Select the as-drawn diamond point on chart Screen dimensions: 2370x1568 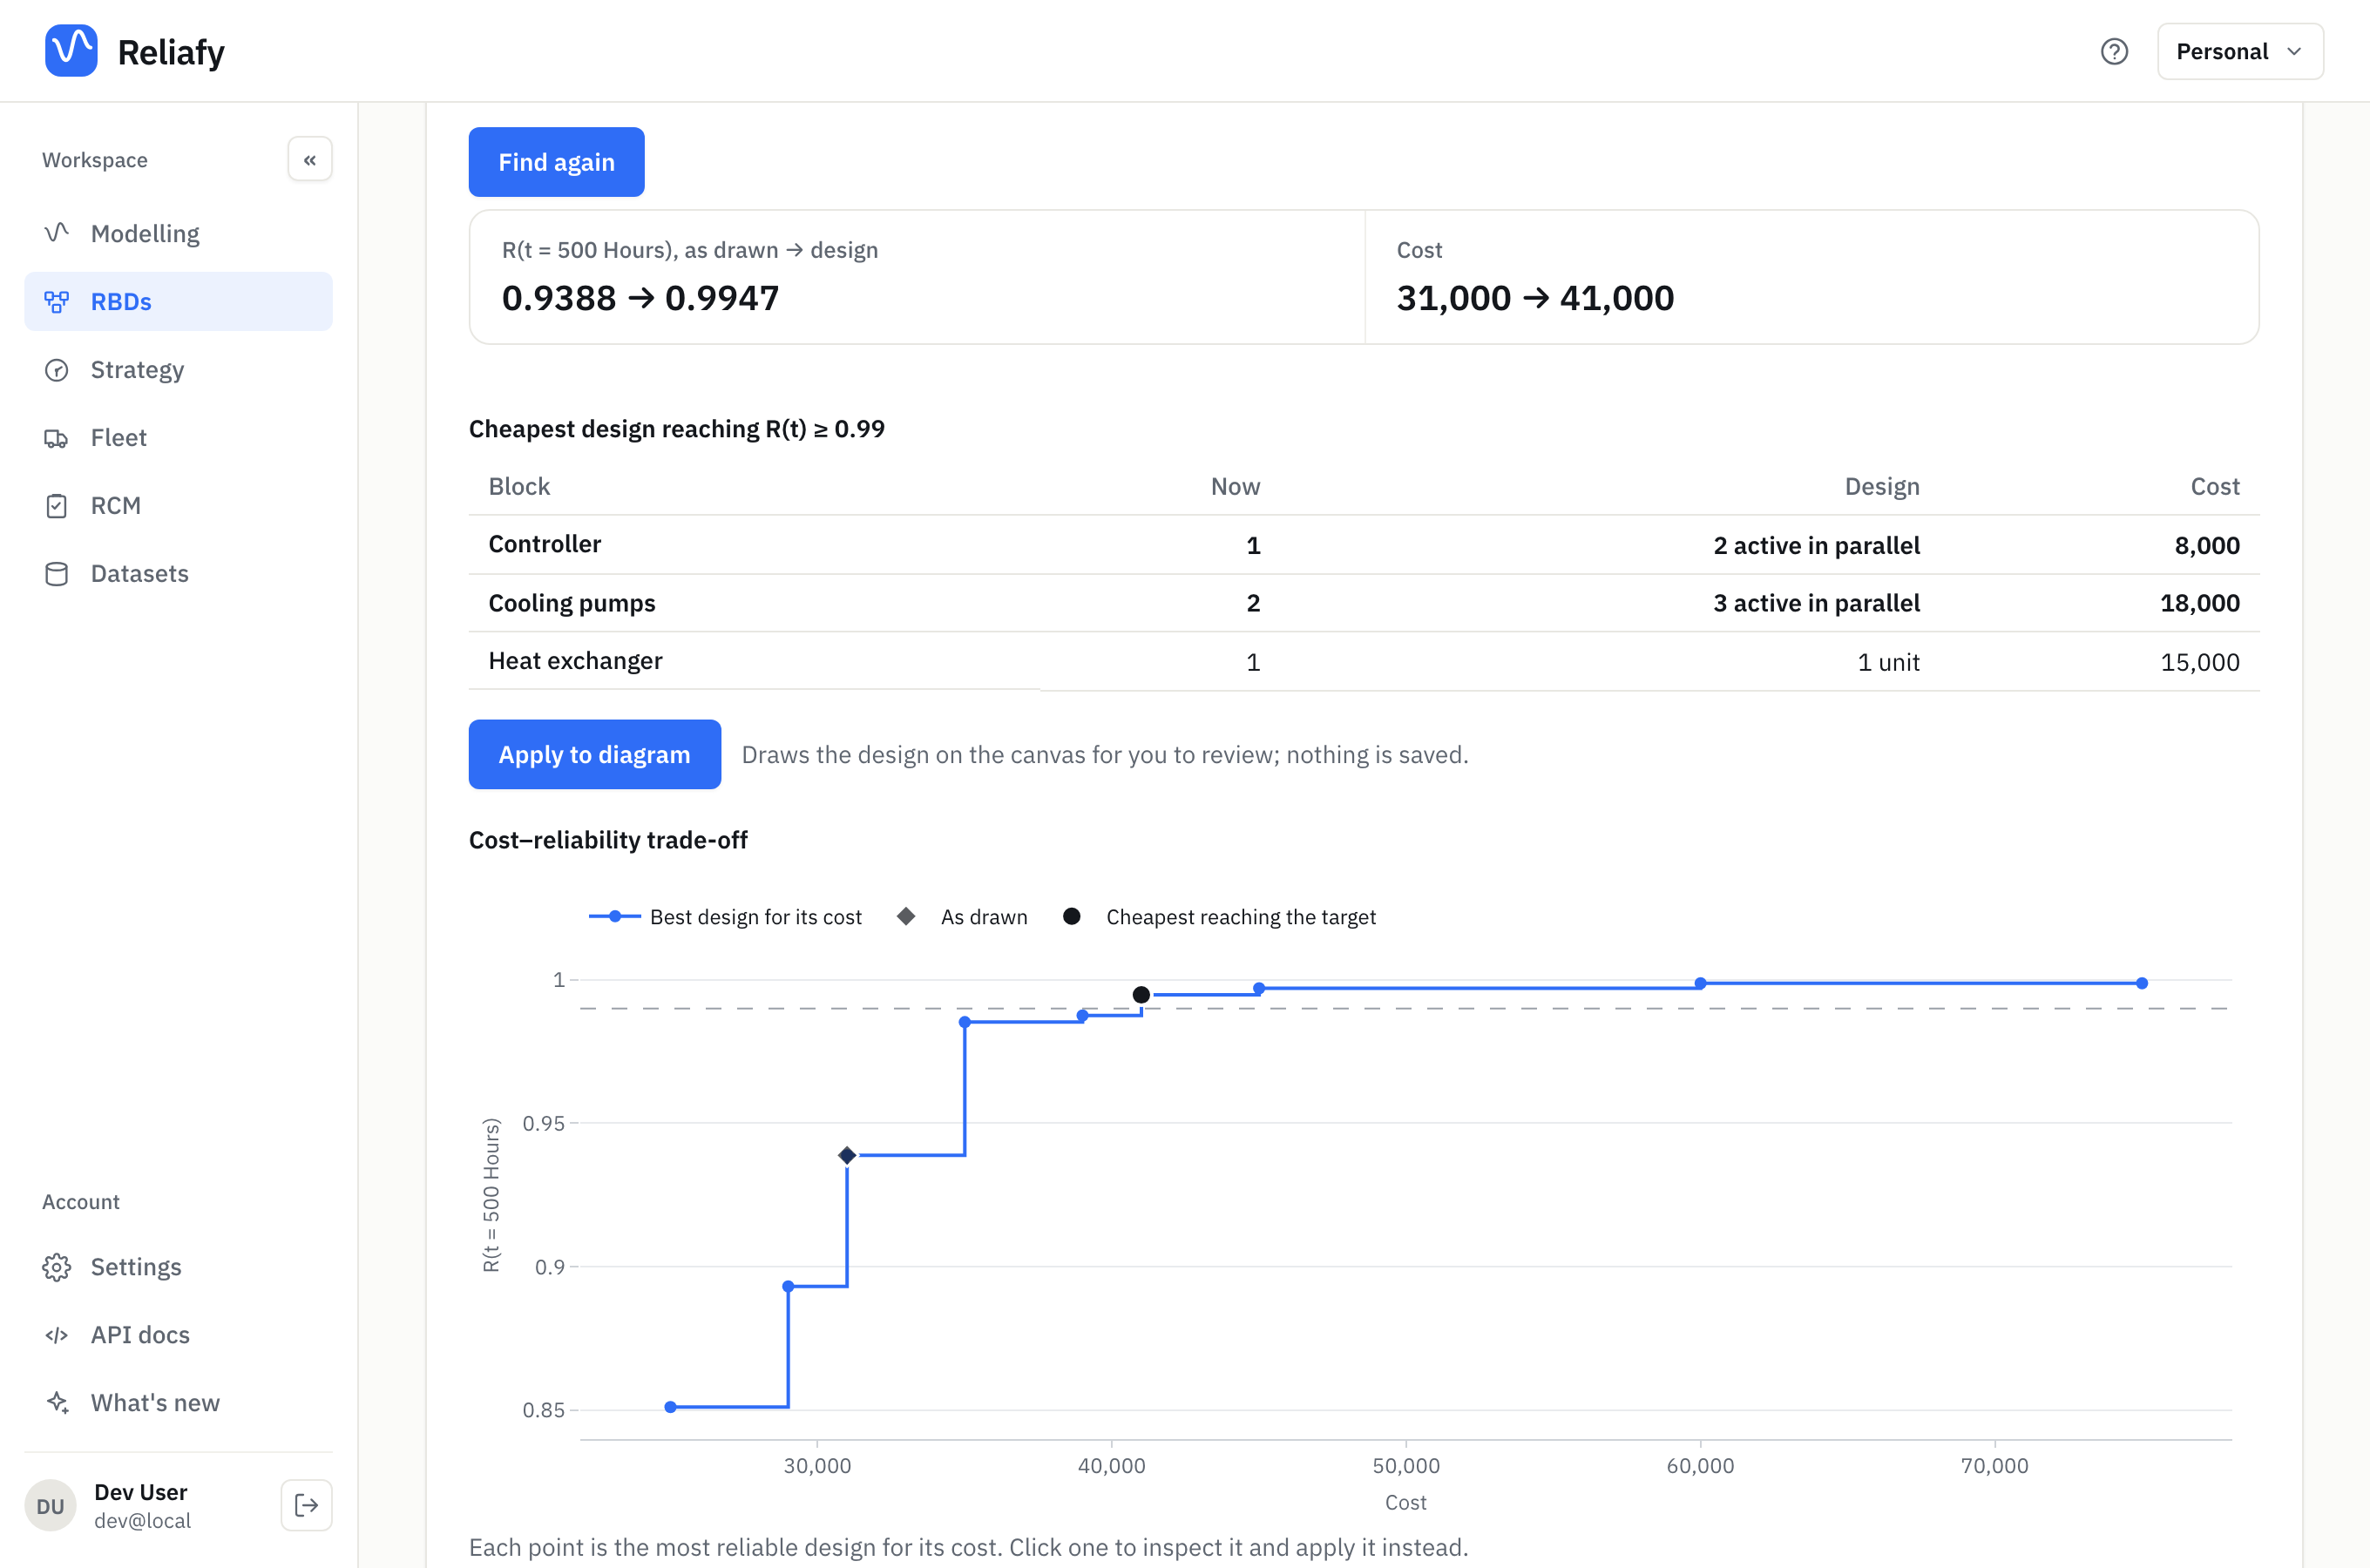[847, 1155]
